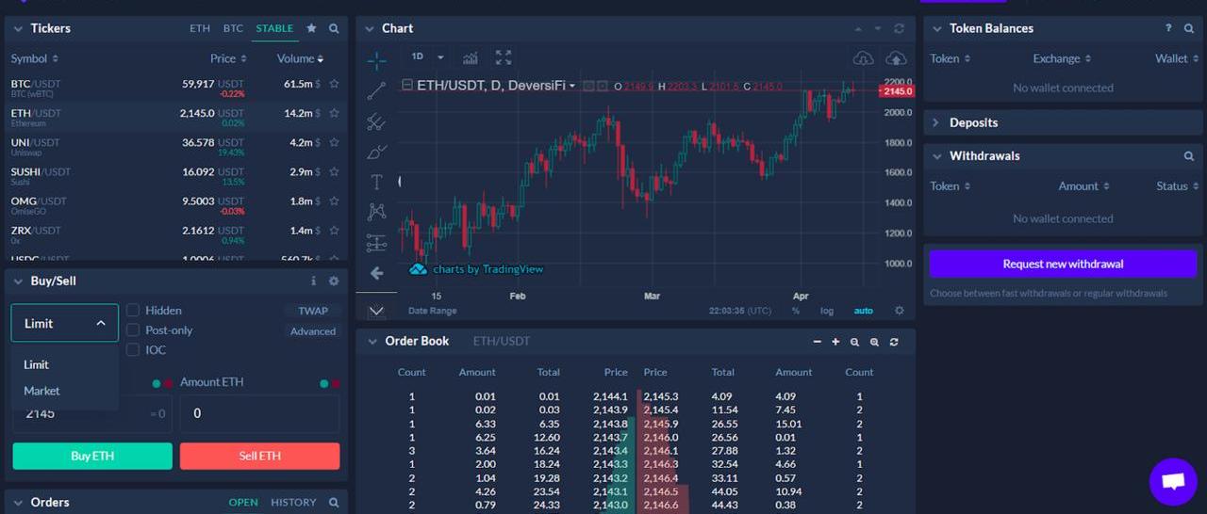Select the trend line drawing tool
Screen dimensions: 1207x514
pos(376,91)
